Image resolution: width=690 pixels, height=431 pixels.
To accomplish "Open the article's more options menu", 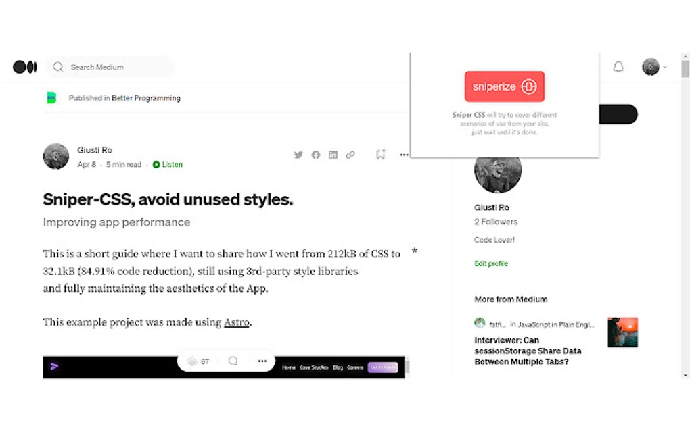I will tap(403, 155).
